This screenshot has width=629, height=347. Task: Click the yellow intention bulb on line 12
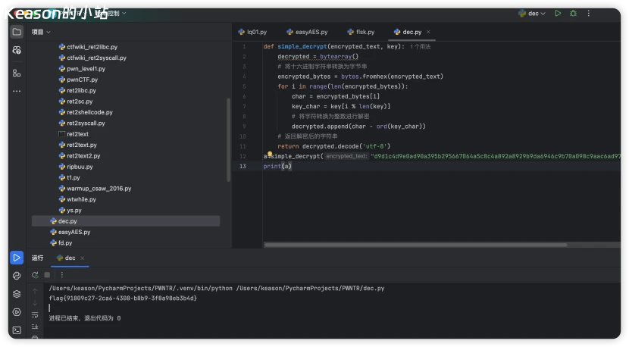click(269, 154)
